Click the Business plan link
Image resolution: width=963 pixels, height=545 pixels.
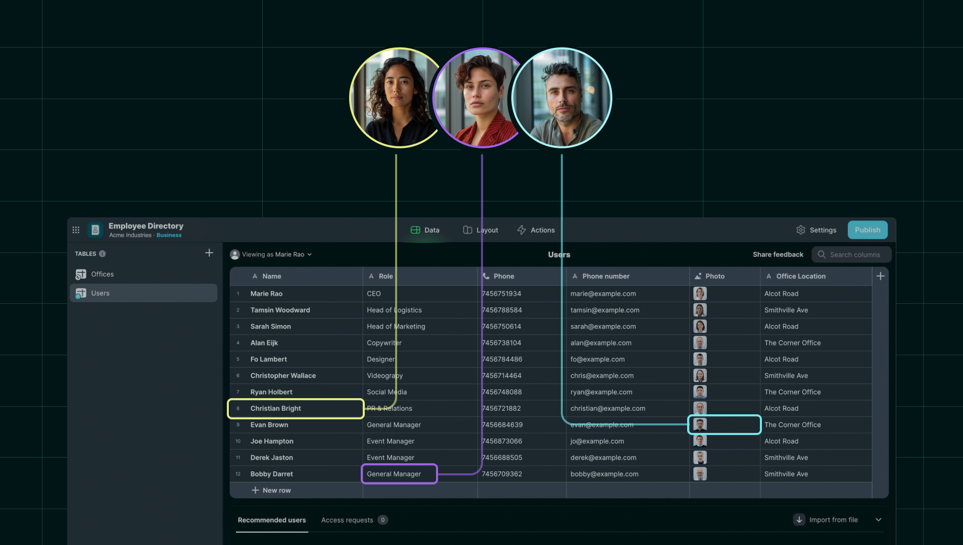(x=169, y=235)
